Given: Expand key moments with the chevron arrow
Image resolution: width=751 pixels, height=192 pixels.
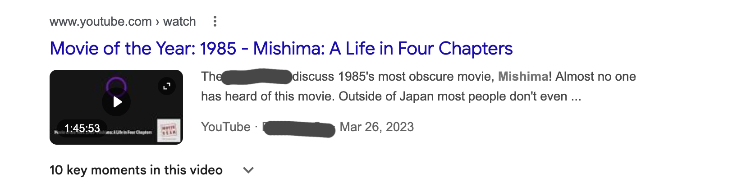Looking at the screenshot, I should pyautogui.click(x=248, y=170).
